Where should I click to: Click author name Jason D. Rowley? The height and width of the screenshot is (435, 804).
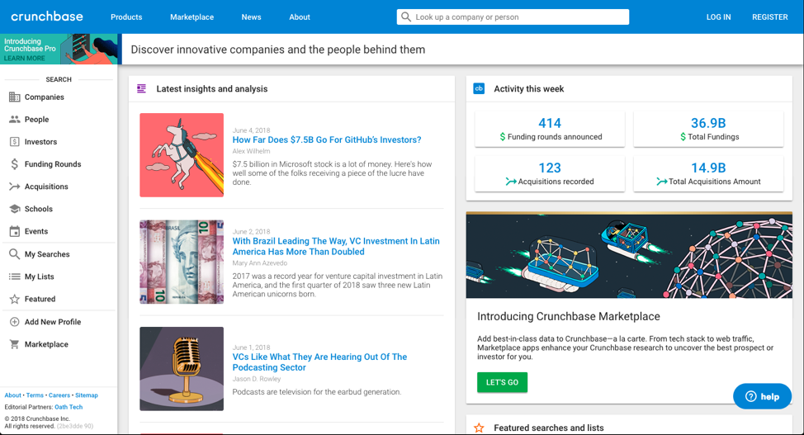[x=257, y=379]
